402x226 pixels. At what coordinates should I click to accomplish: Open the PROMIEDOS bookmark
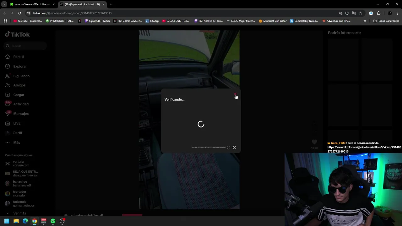(59, 21)
